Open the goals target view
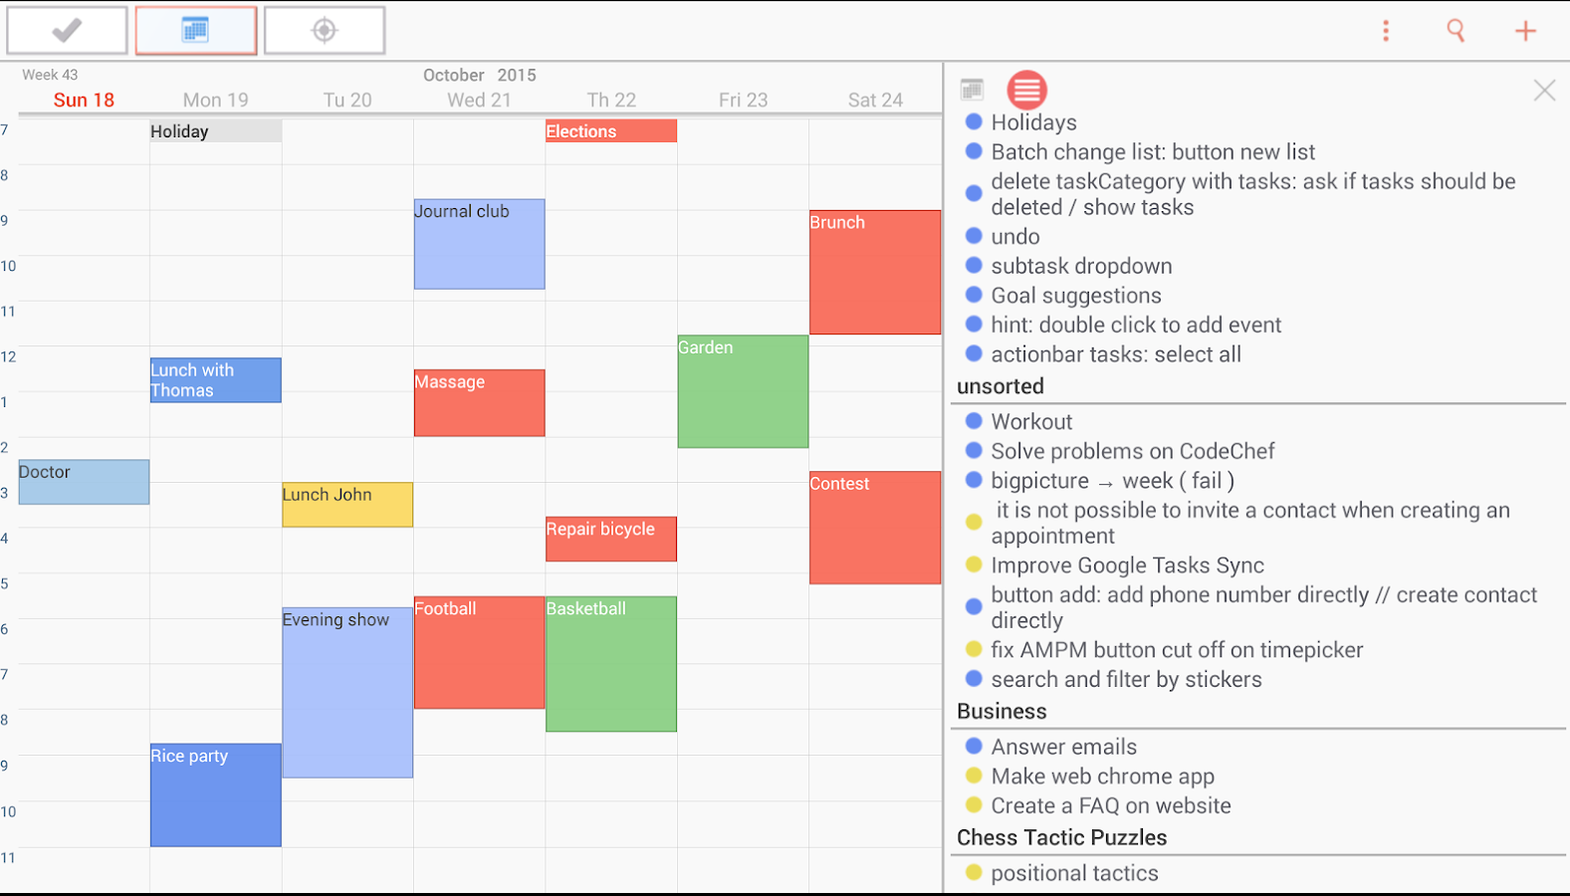This screenshot has height=896, width=1570. coord(325,31)
